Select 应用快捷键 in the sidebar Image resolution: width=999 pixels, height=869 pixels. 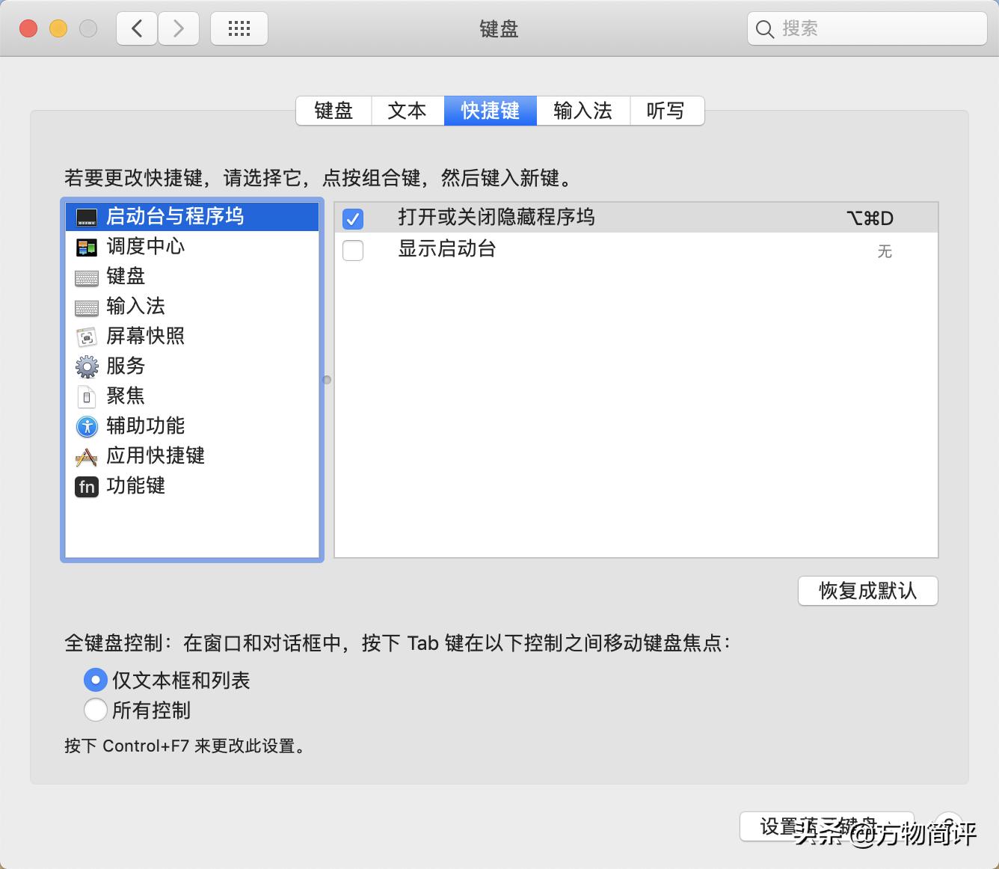(155, 456)
